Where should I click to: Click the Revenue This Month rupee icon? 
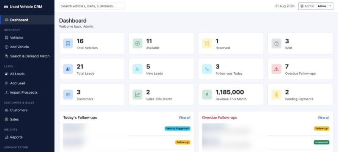pyautogui.click(x=207, y=94)
